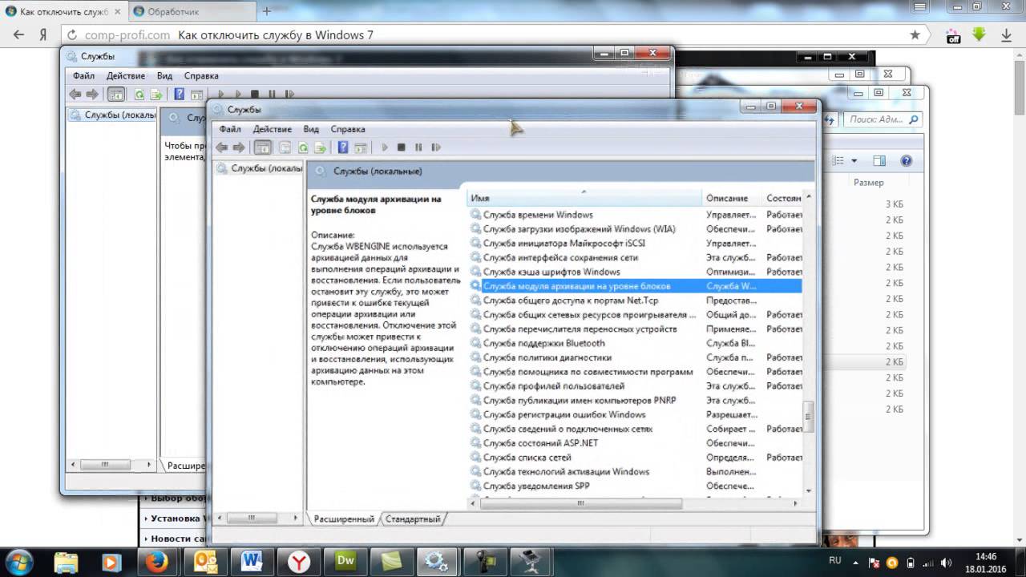1026x577 pixels.
Task: Click Refresh icon in front Services toolbar
Action: (303, 147)
